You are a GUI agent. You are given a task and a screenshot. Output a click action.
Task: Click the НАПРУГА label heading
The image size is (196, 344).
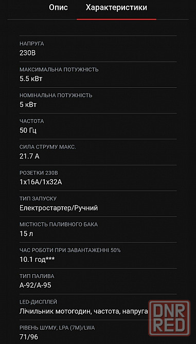coord(32,44)
